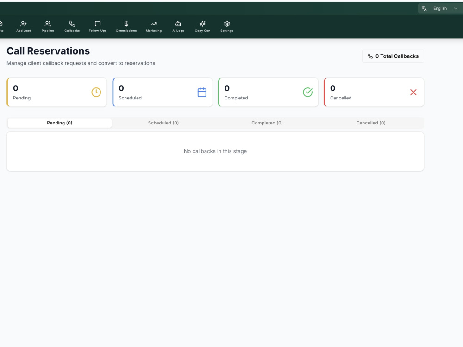Image resolution: width=463 pixels, height=347 pixels.
Task: Click the yellow clock icon on Pending card
Action: point(96,93)
